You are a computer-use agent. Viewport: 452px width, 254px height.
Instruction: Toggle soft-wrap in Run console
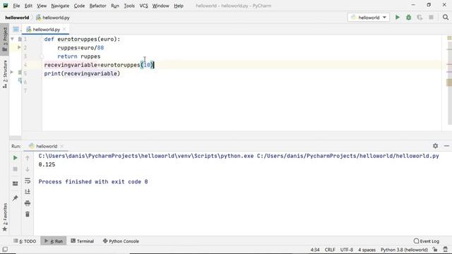28,181
